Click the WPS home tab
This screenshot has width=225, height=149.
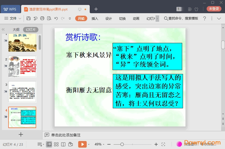tap(10, 9)
